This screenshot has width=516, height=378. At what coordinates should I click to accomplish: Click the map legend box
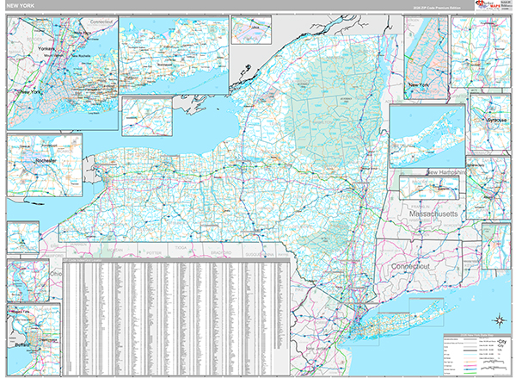[x=476, y=355]
